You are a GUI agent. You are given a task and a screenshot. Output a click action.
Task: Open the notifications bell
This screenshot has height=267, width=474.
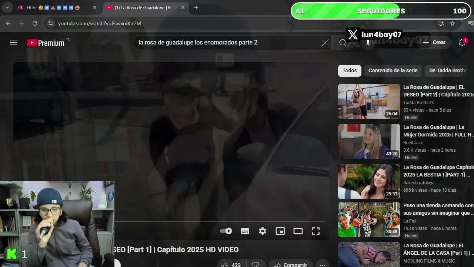462,43
